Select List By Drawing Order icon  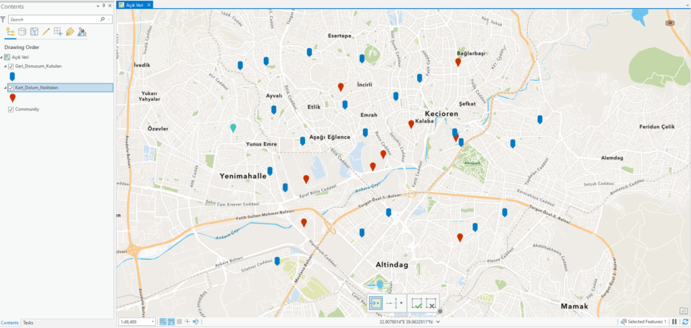(11, 32)
